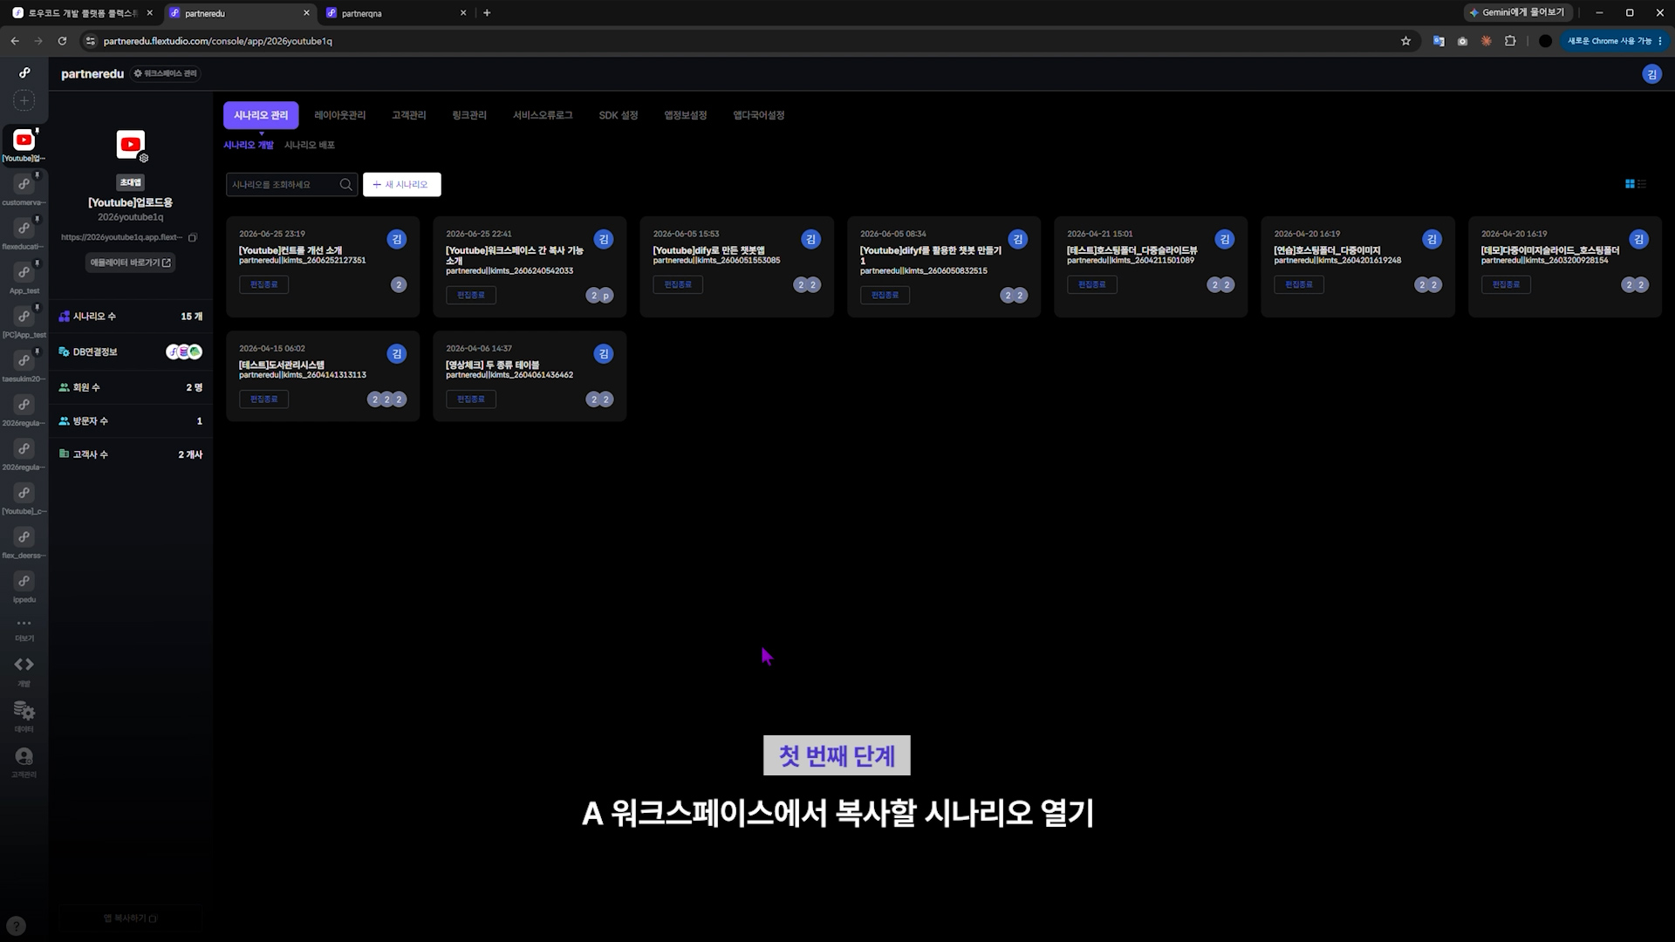Open the [Youtube]컨트롤 개선 소개 scenario card
The image size is (1675, 942).
tap(323, 266)
